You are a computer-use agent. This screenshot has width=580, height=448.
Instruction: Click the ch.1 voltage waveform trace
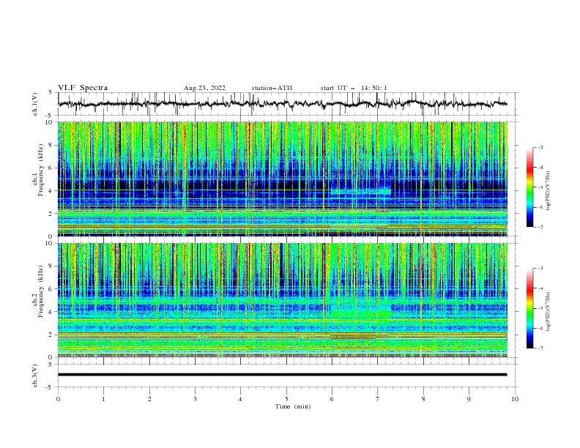[x=283, y=104]
